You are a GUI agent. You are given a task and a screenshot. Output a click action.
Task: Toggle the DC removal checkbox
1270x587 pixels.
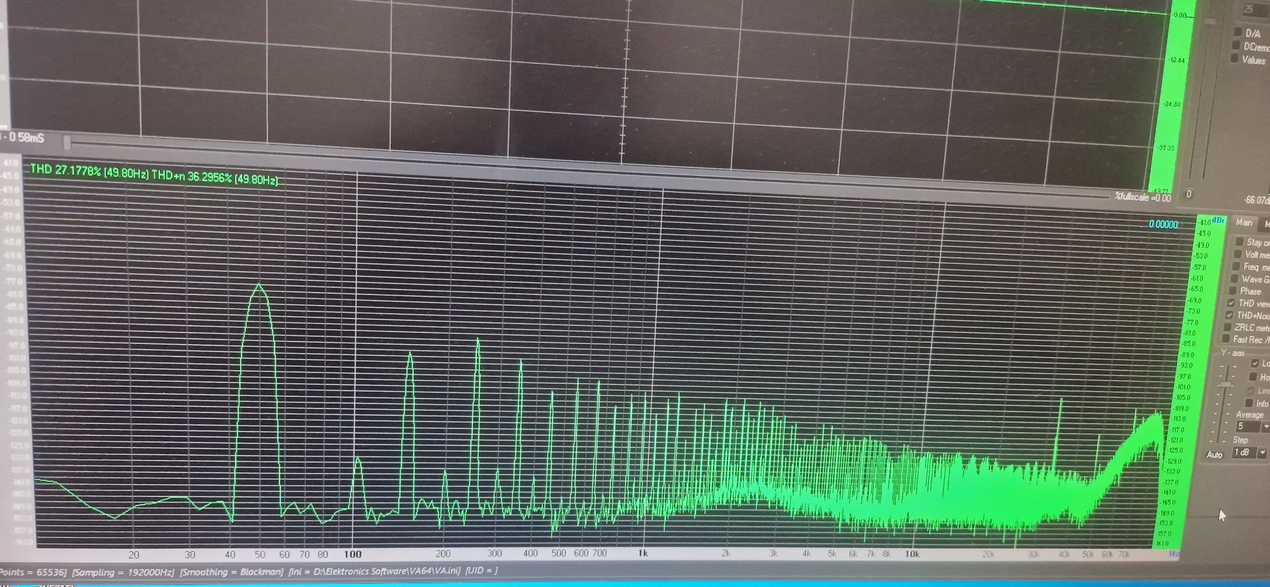[x=1237, y=46]
